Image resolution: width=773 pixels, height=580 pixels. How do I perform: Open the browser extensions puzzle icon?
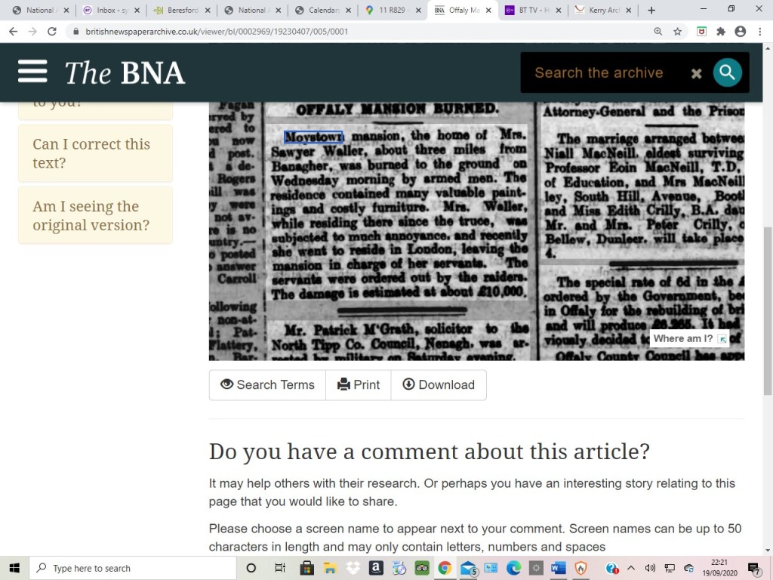click(x=721, y=32)
